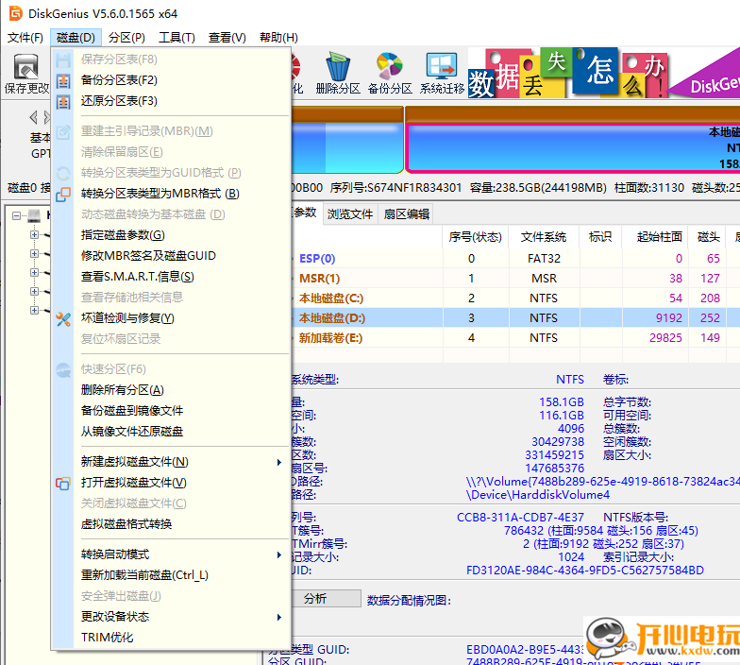Open the 分区(P) menu
This screenshot has height=665, width=740.
pos(126,38)
